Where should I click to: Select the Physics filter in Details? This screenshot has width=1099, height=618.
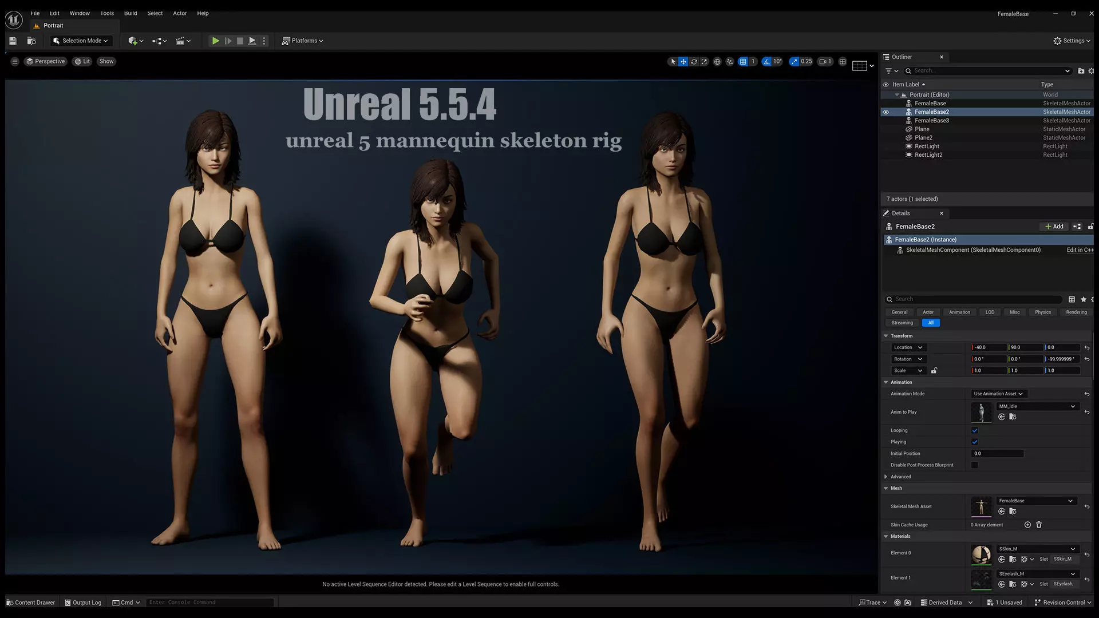(x=1043, y=312)
